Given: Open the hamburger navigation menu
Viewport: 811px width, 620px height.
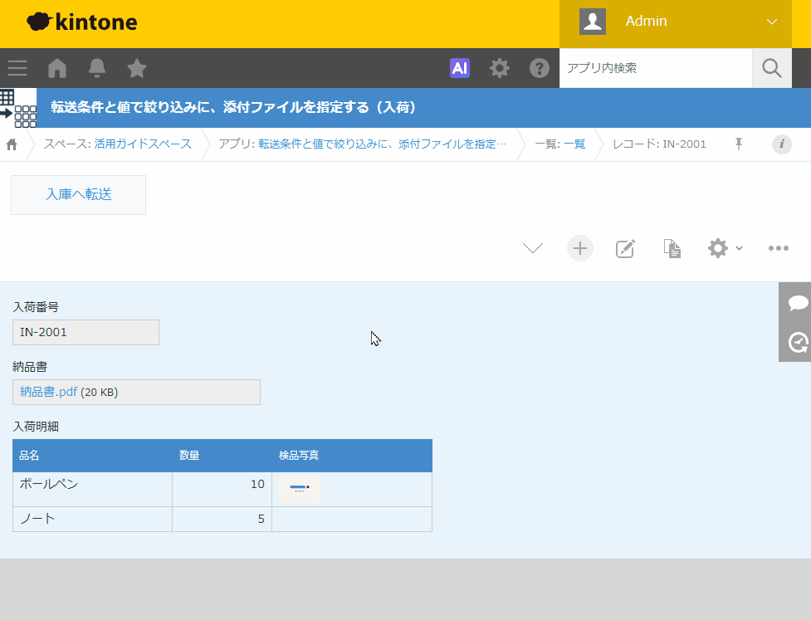Looking at the screenshot, I should point(17,68).
